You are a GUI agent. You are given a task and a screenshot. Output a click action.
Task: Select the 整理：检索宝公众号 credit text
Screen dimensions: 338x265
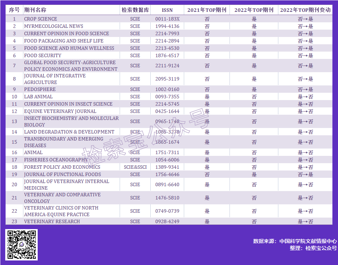point(313,248)
